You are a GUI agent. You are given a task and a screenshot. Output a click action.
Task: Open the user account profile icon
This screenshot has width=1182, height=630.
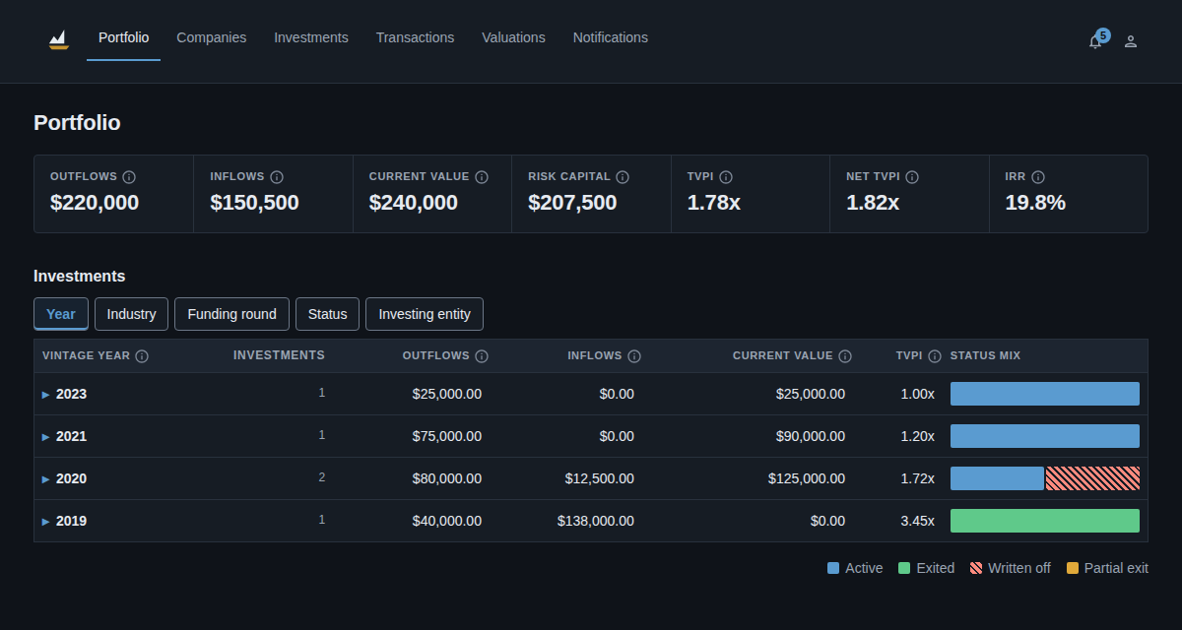[1131, 41]
